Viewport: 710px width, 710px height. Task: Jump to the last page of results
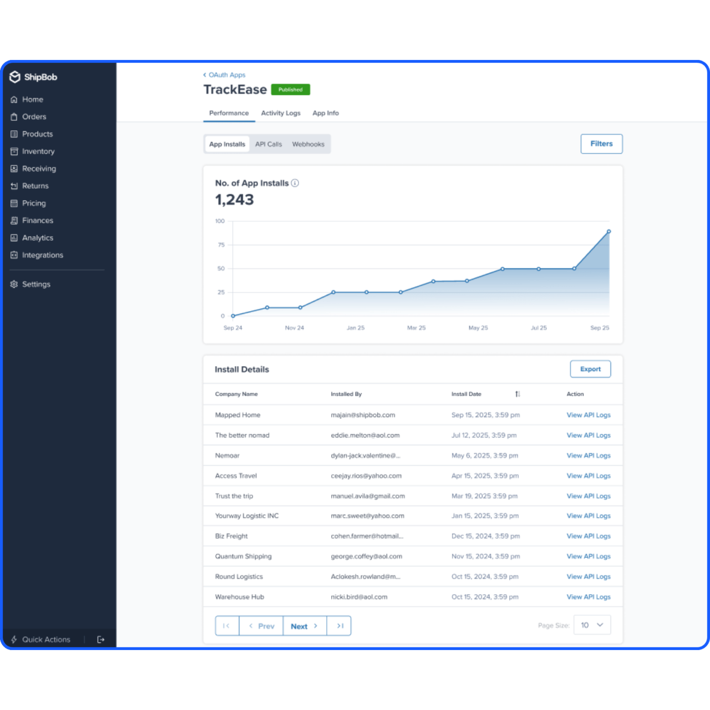point(339,626)
